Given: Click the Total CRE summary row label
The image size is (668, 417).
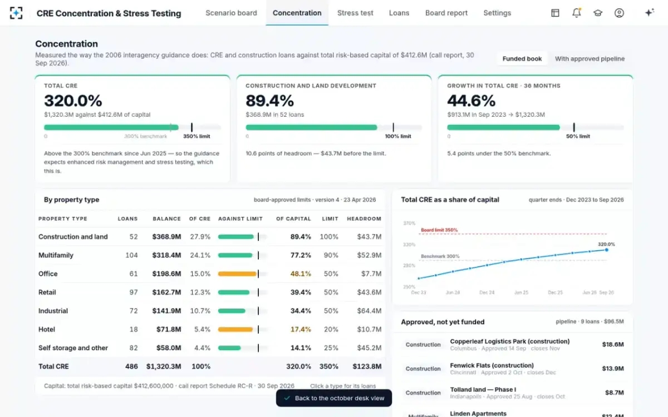Looking at the screenshot, I should 54,366.
